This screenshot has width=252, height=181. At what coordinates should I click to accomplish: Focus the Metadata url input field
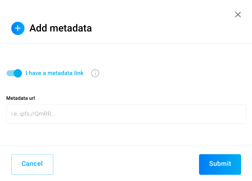point(126,114)
